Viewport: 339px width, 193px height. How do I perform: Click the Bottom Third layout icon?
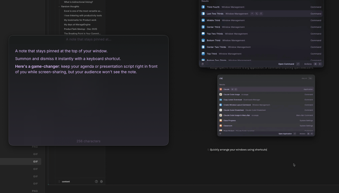(203, 40)
